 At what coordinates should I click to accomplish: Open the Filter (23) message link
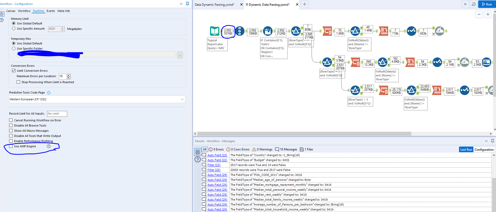pos(214,165)
